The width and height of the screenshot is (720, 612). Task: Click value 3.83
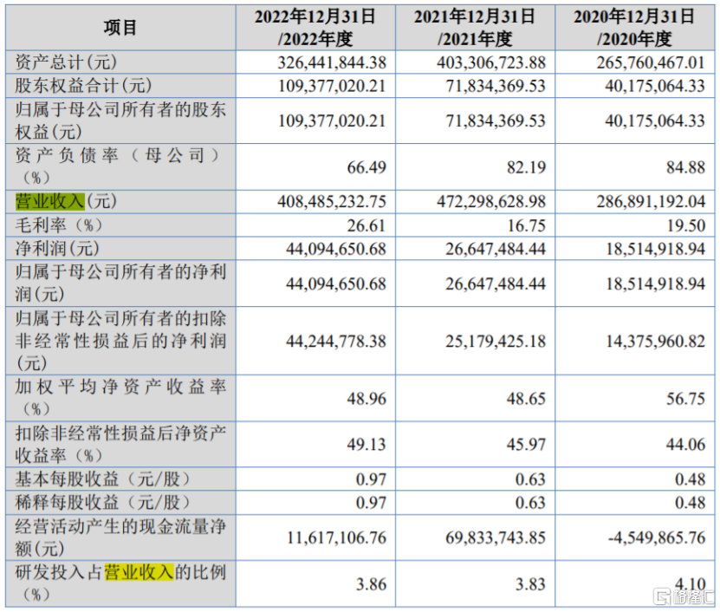click(x=530, y=584)
